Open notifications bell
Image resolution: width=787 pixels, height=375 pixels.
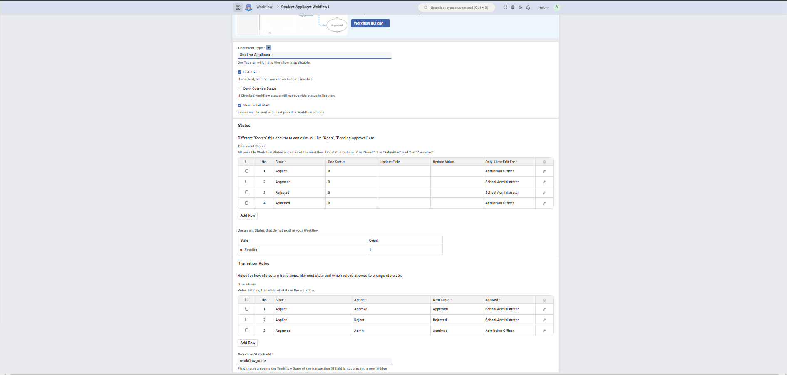[x=528, y=7]
